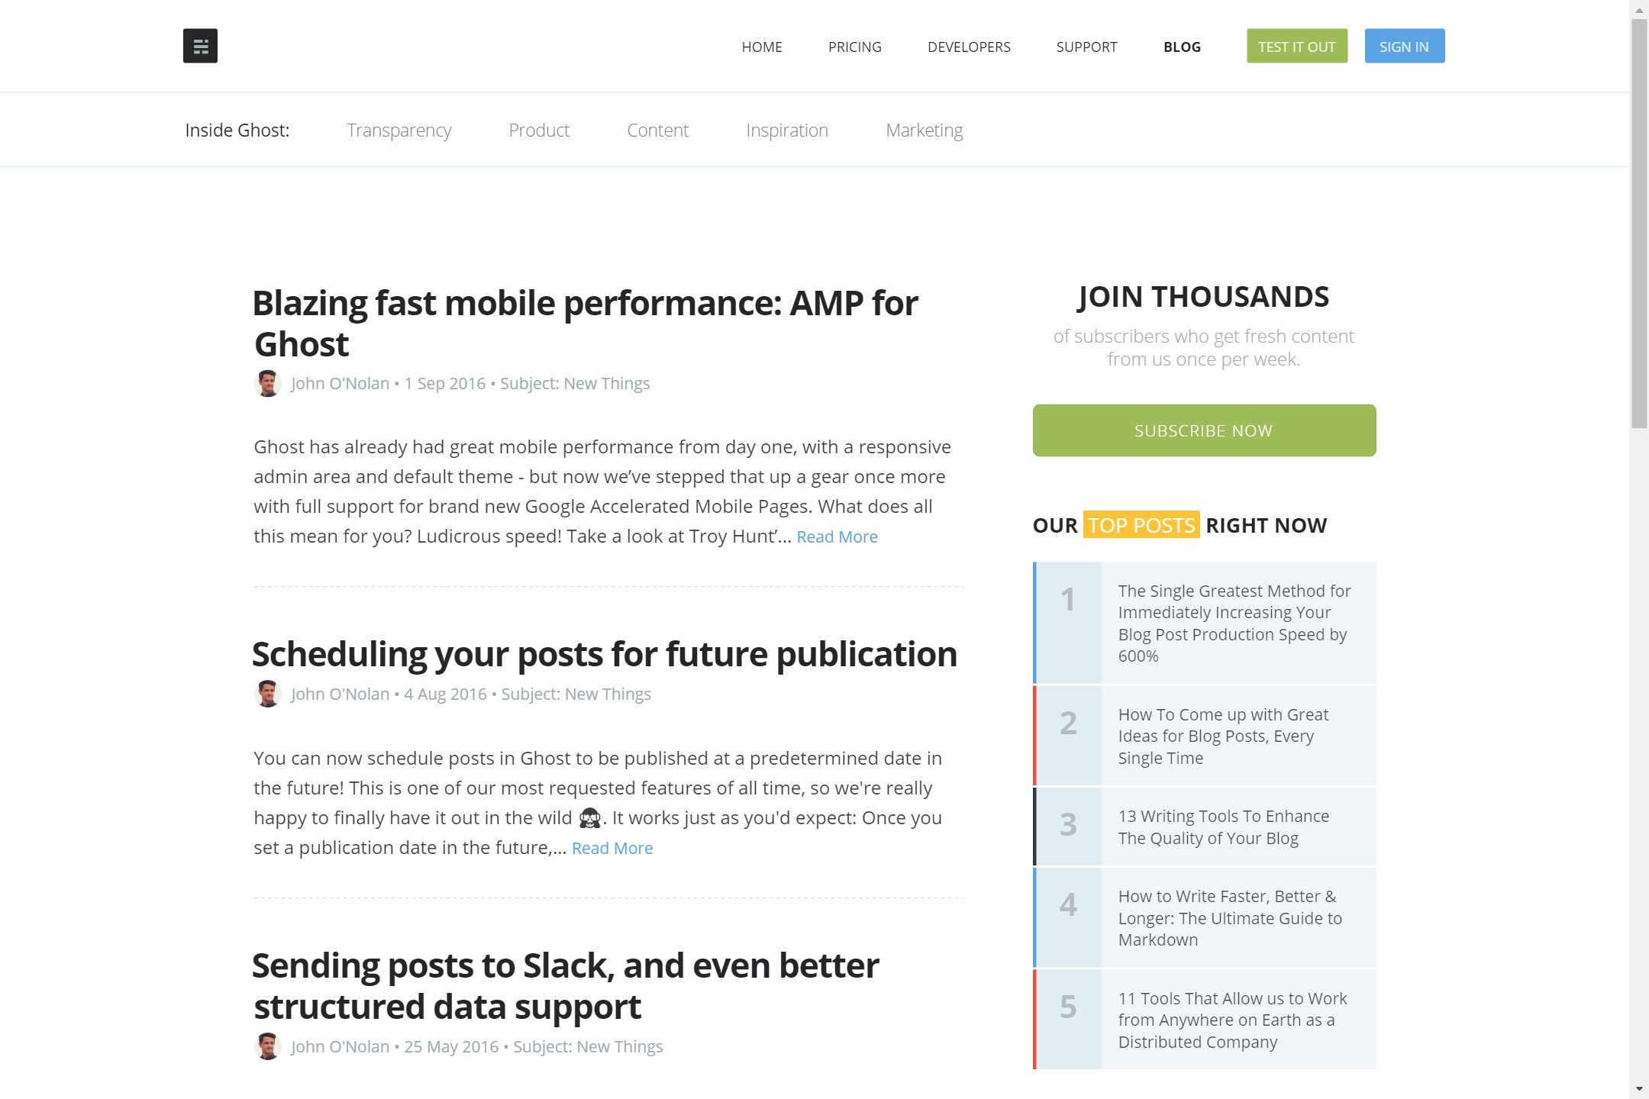1649x1099 pixels.
Task: Click the Subscribe Now button
Action: [x=1204, y=430]
